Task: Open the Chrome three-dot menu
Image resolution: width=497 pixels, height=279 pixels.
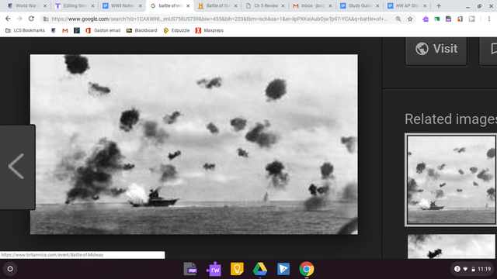Action: tap(489, 19)
